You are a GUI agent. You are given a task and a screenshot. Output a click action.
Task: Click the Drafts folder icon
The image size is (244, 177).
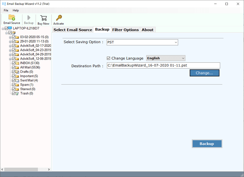(17, 72)
